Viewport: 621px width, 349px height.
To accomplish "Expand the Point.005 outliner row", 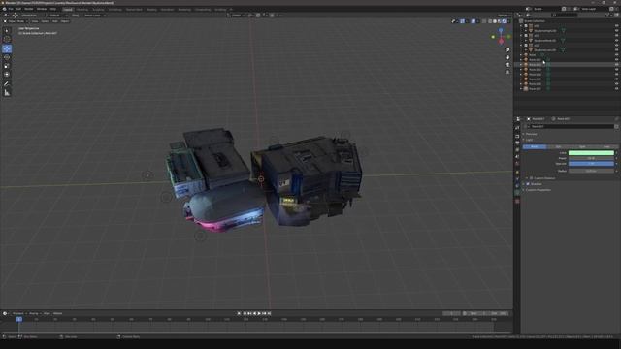I will [521, 79].
